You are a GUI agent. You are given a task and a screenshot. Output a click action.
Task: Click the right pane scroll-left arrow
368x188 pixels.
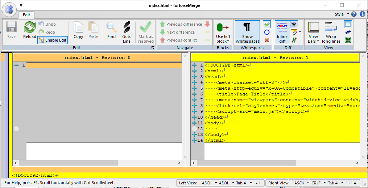(x=194, y=163)
